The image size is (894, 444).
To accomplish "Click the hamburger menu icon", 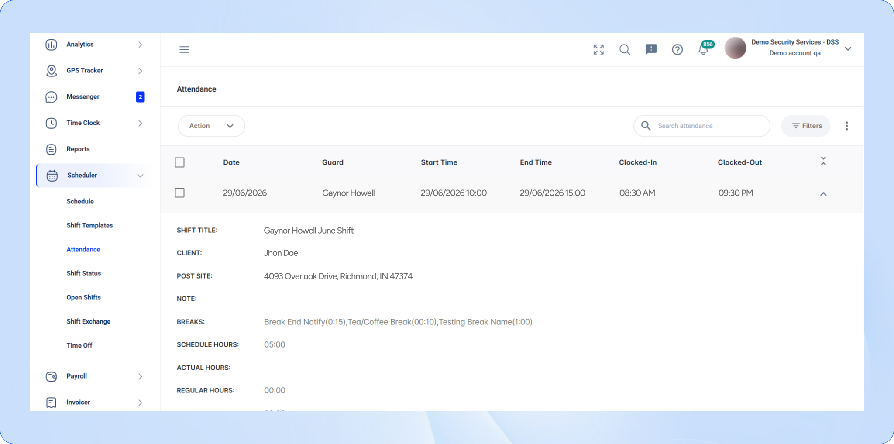I will coord(184,49).
